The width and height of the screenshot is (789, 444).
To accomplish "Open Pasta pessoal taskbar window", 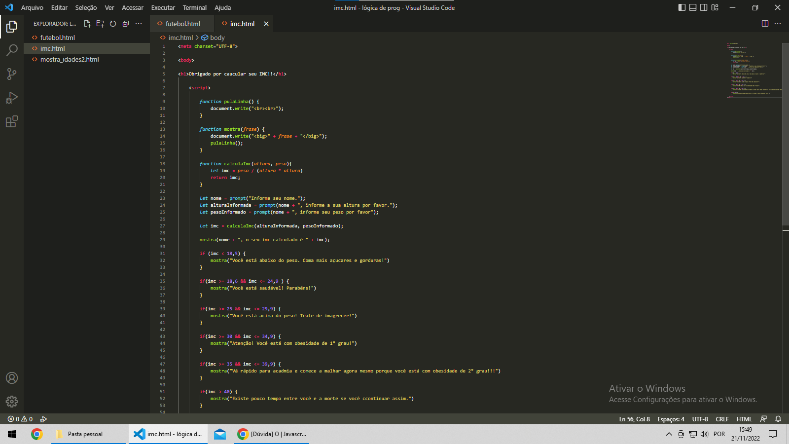I will pos(89,434).
